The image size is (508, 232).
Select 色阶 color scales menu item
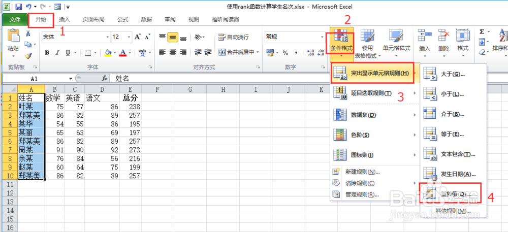[x=374, y=135]
